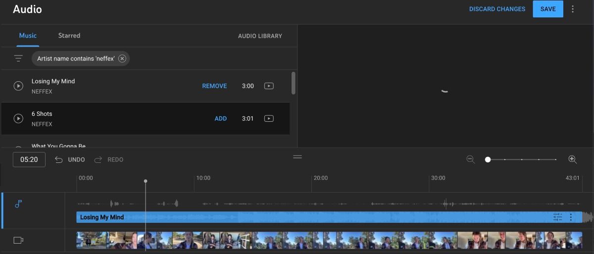Select the video track camera icon
The height and width of the screenshot is (254, 594).
coord(18,240)
